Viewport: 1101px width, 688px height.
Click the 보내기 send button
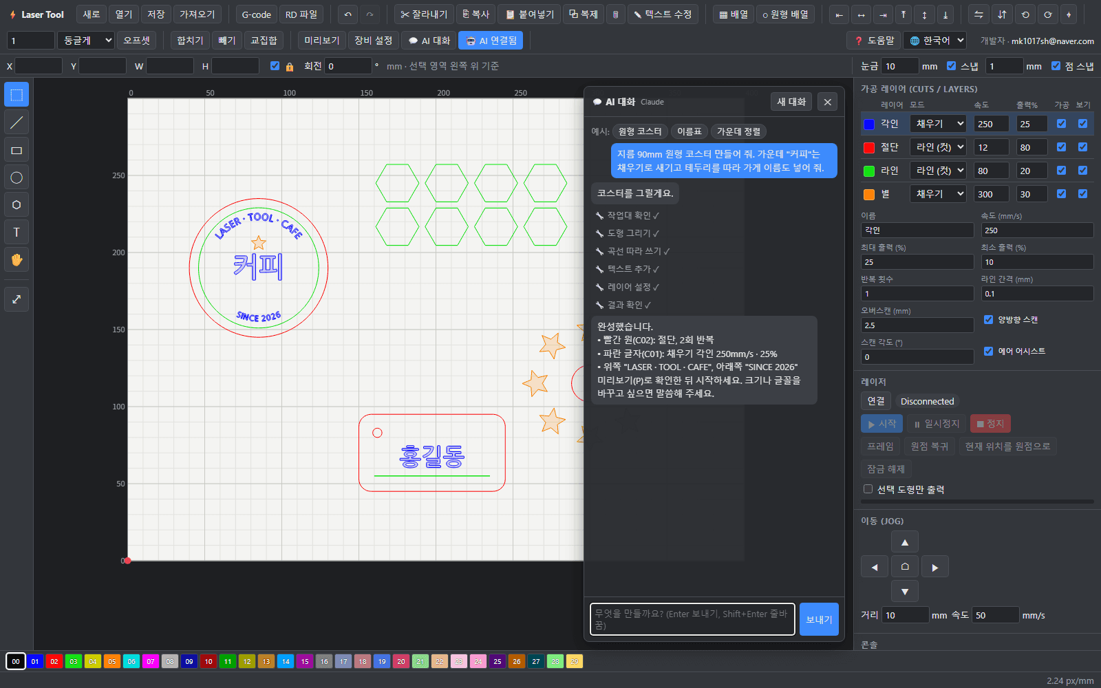(819, 619)
